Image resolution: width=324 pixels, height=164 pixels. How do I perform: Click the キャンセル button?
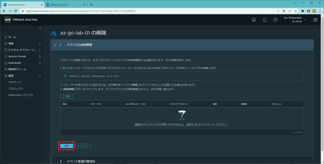tap(83, 146)
